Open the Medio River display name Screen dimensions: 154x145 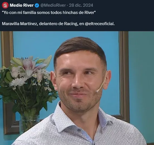(x=22, y=5)
